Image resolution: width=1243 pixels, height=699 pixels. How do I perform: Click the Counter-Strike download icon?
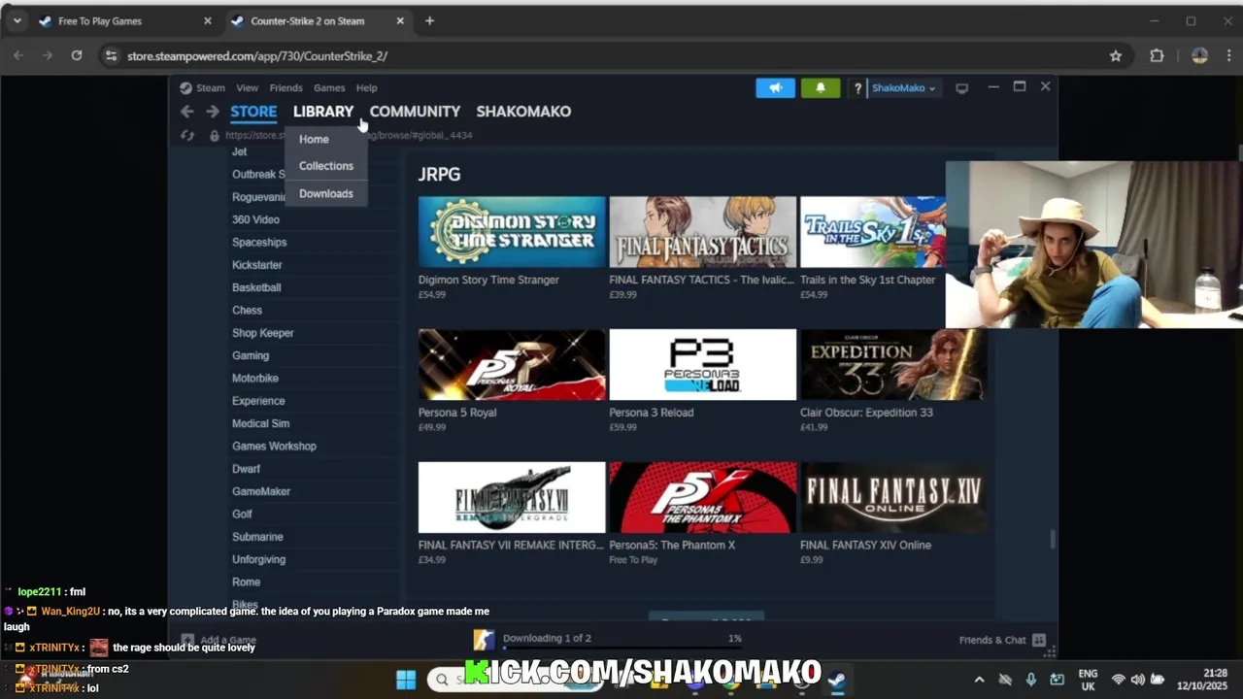(484, 639)
